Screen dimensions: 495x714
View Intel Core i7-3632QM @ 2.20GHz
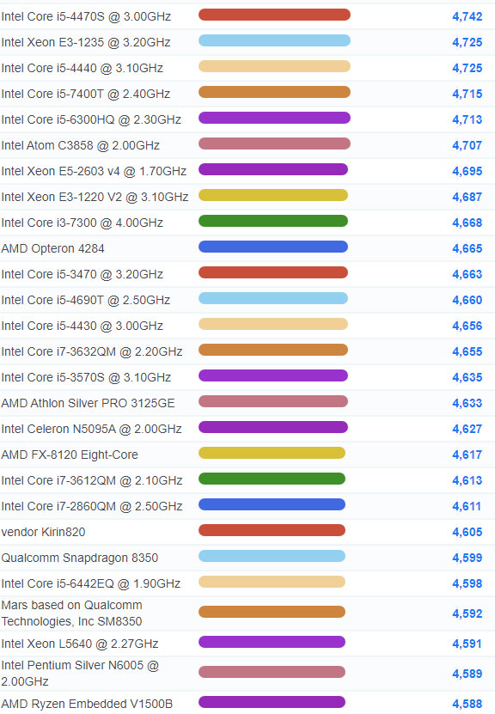coord(92,351)
